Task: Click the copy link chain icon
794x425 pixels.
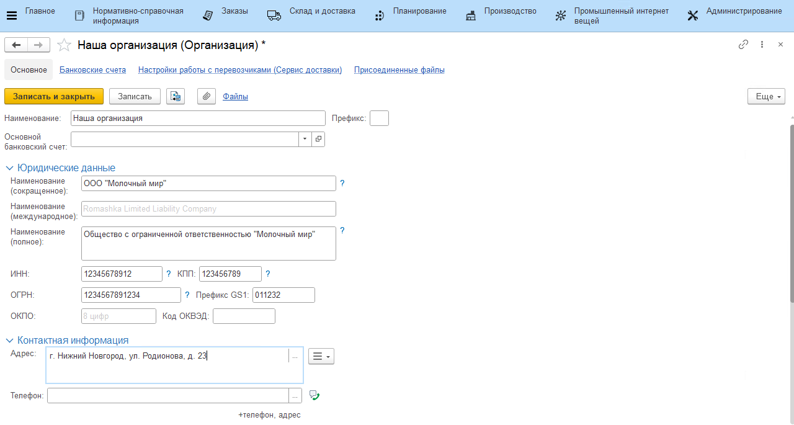Action: pyautogui.click(x=743, y=45)
